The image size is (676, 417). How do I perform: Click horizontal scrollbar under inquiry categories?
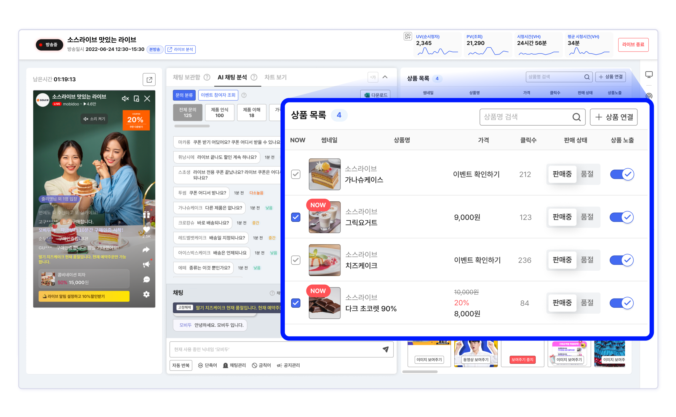[192, 126]
